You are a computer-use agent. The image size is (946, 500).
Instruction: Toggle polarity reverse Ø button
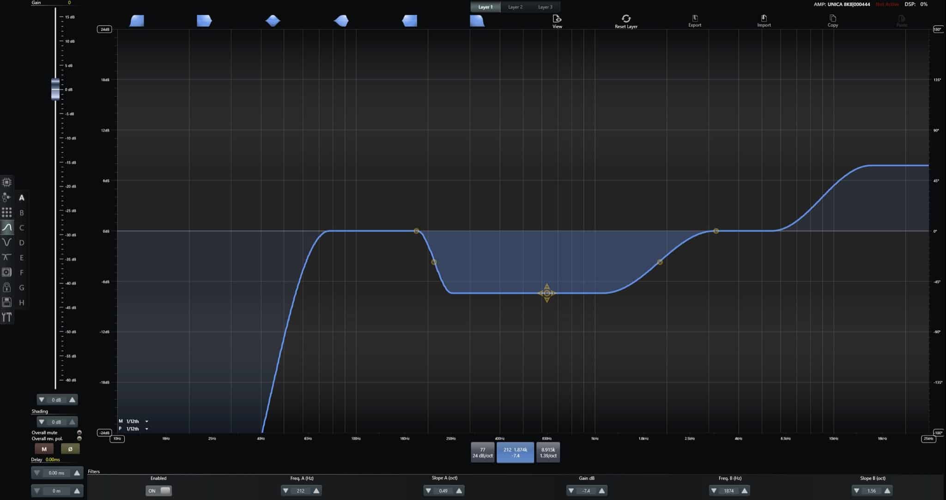(x=70, y=449)
